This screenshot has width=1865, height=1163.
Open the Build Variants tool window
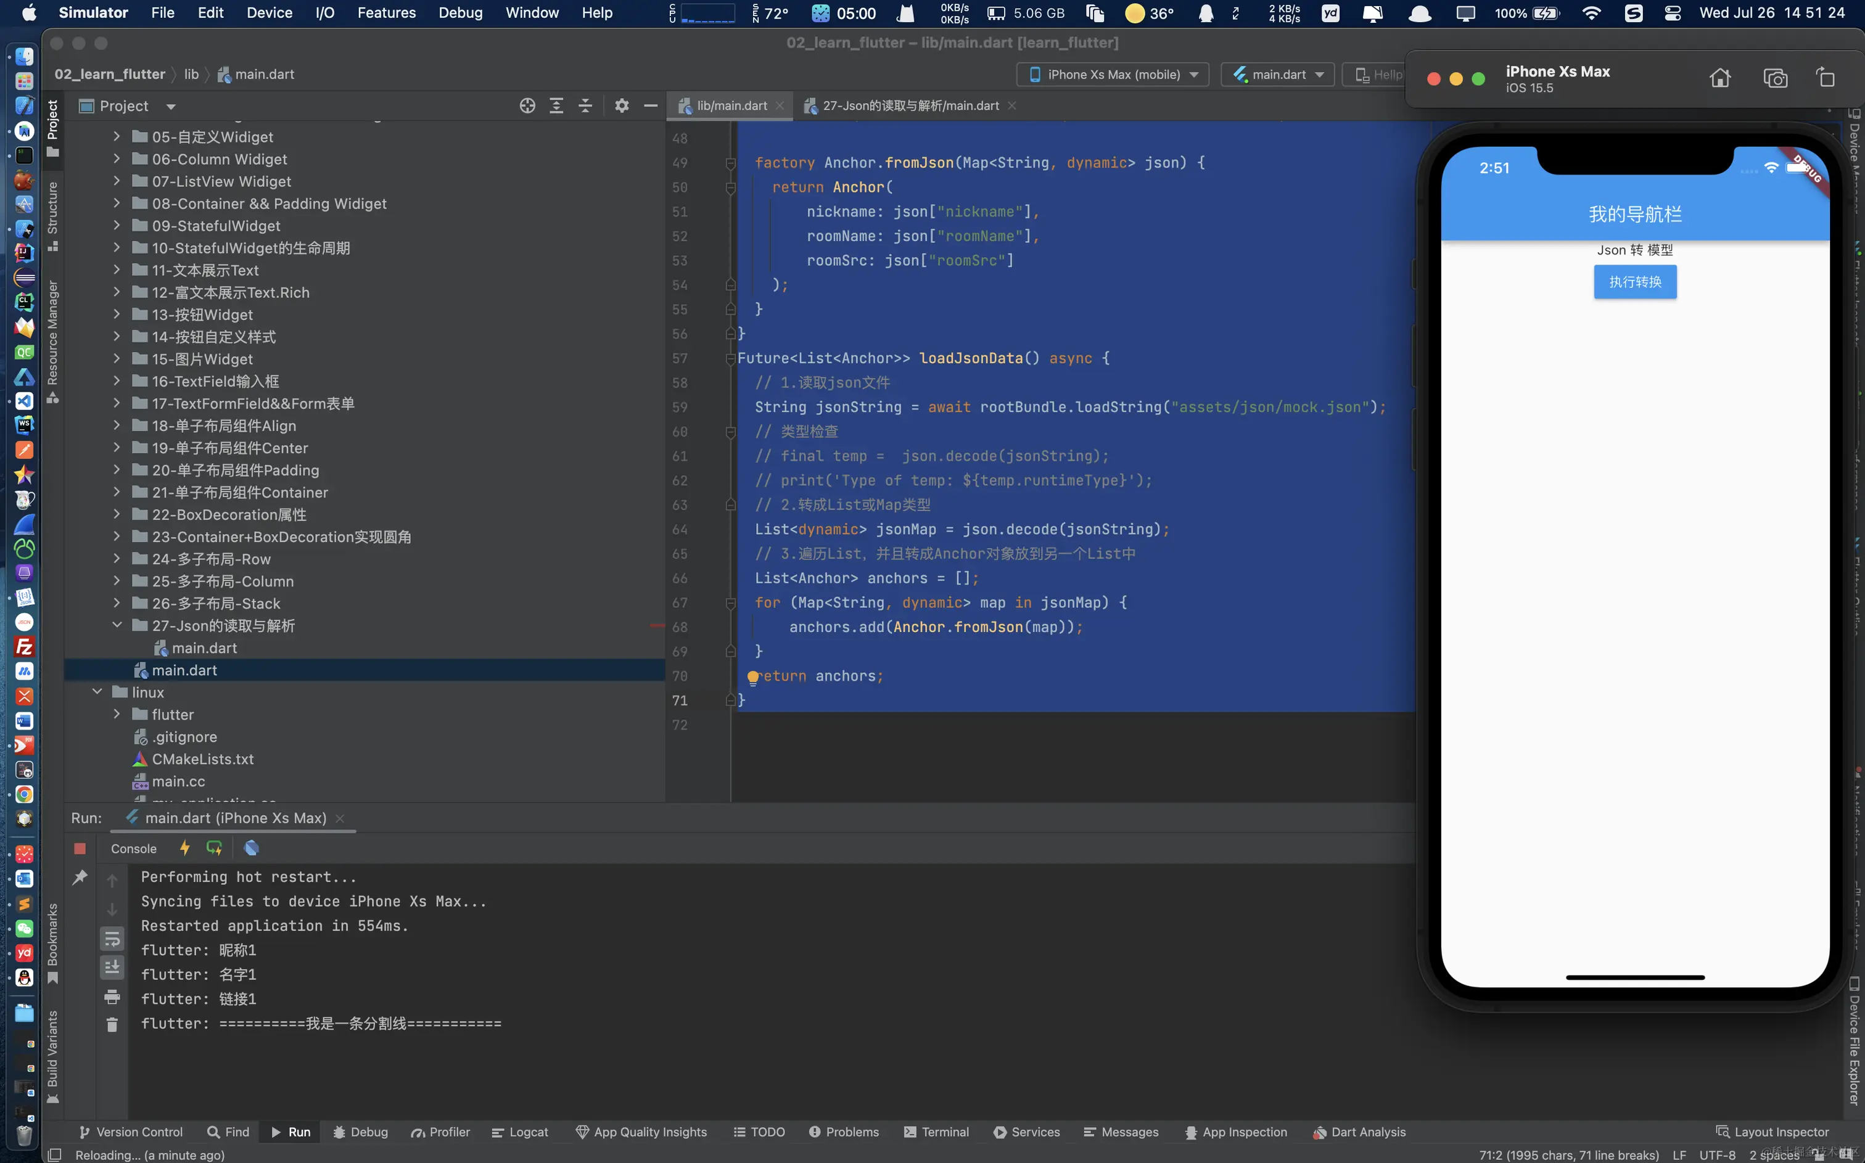[x=52, y=1057]
